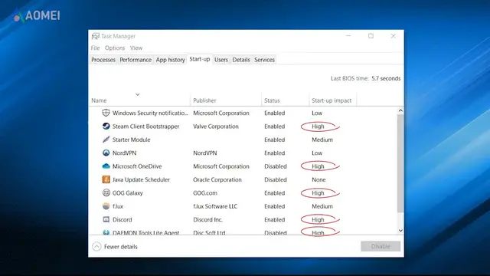Maximize the Task Manager window

coord(371,36)
